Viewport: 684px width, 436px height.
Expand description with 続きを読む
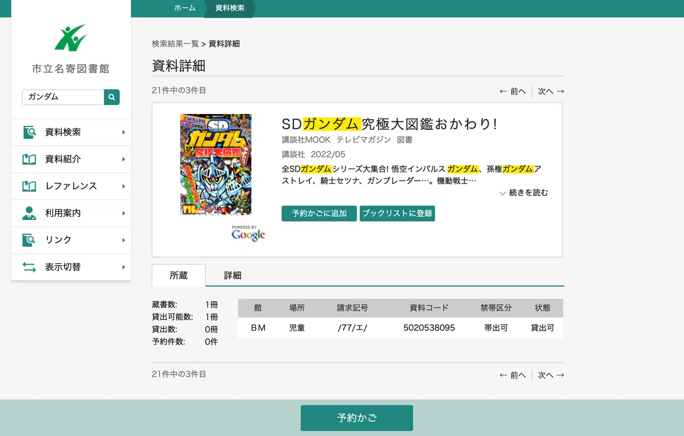pyautogui.click(x=524, y=193)
